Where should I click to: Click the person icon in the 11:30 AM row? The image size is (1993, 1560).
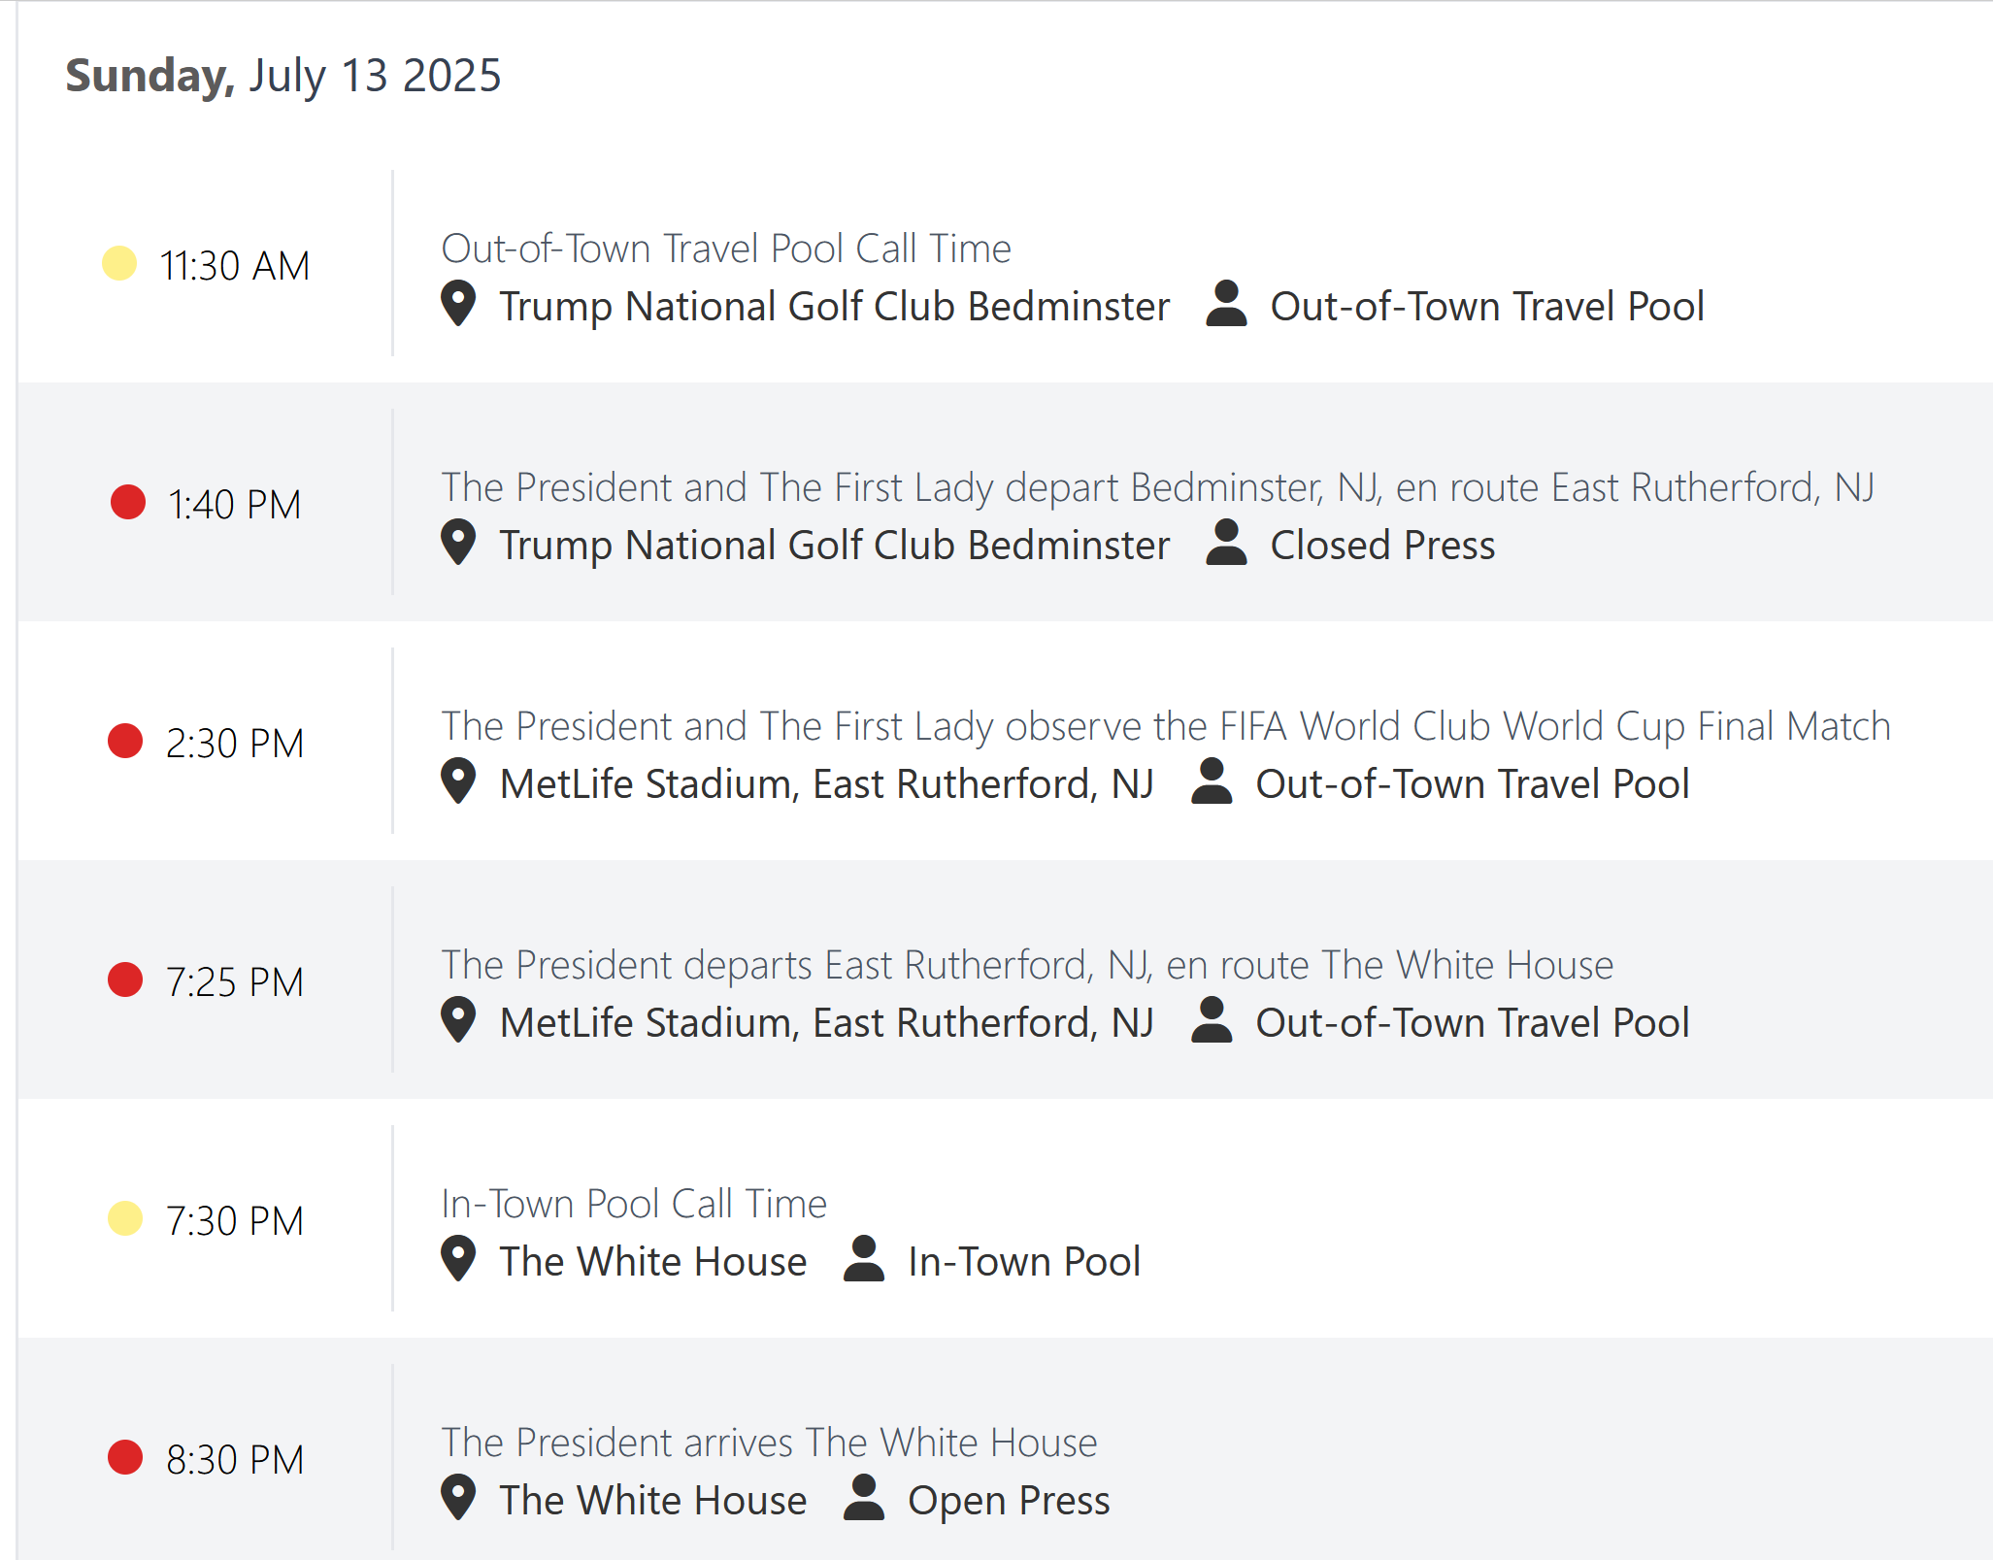[1226, 304]
